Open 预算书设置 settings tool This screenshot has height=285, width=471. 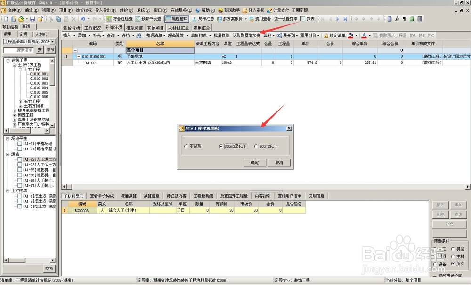point(148,19)
